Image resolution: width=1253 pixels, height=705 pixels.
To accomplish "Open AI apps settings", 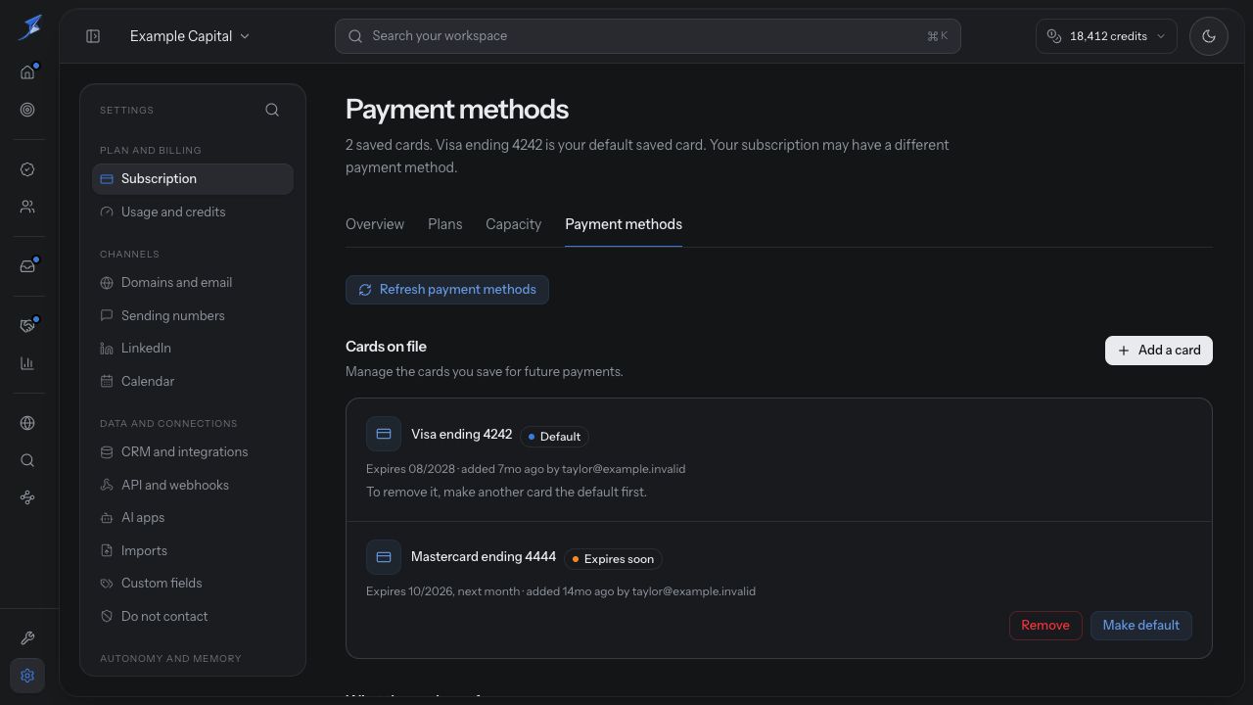I will (x=193, y=518).
